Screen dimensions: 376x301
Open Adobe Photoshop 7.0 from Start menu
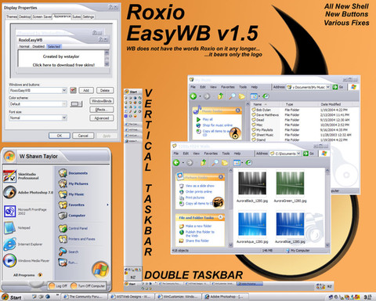(28, 192)
